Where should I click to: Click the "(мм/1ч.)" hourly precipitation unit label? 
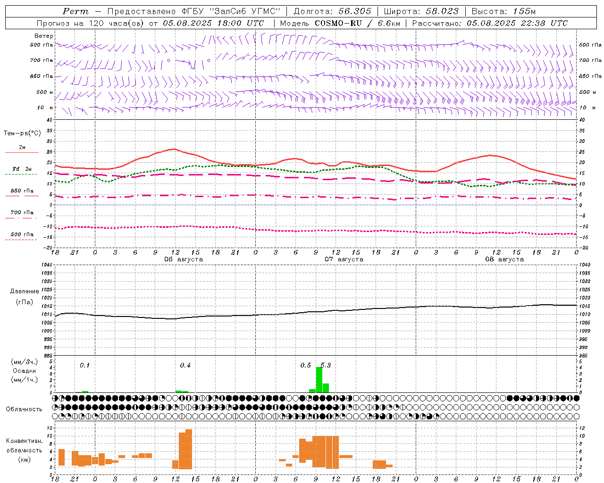pos(25,380)
